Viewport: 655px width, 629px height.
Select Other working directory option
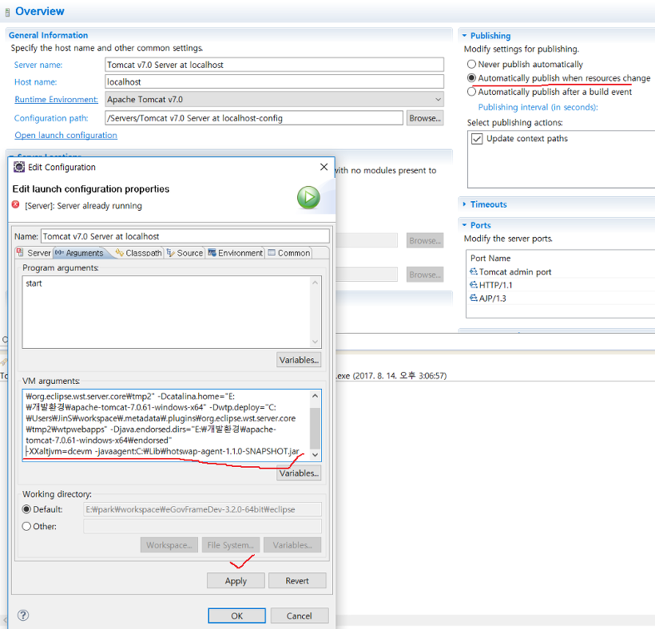[26, 526]
